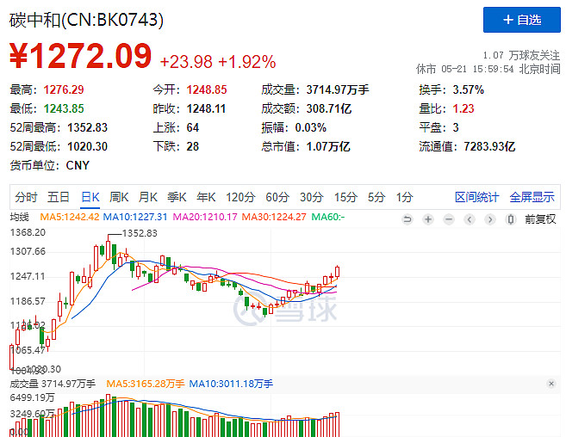Click 下跌 count 28
This screenshot has height=437, width=566.
point(193,146)
